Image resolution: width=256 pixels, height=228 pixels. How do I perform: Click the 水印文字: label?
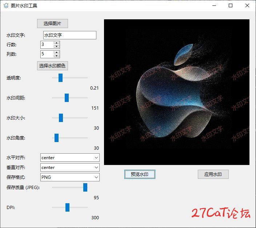(16, 35)
